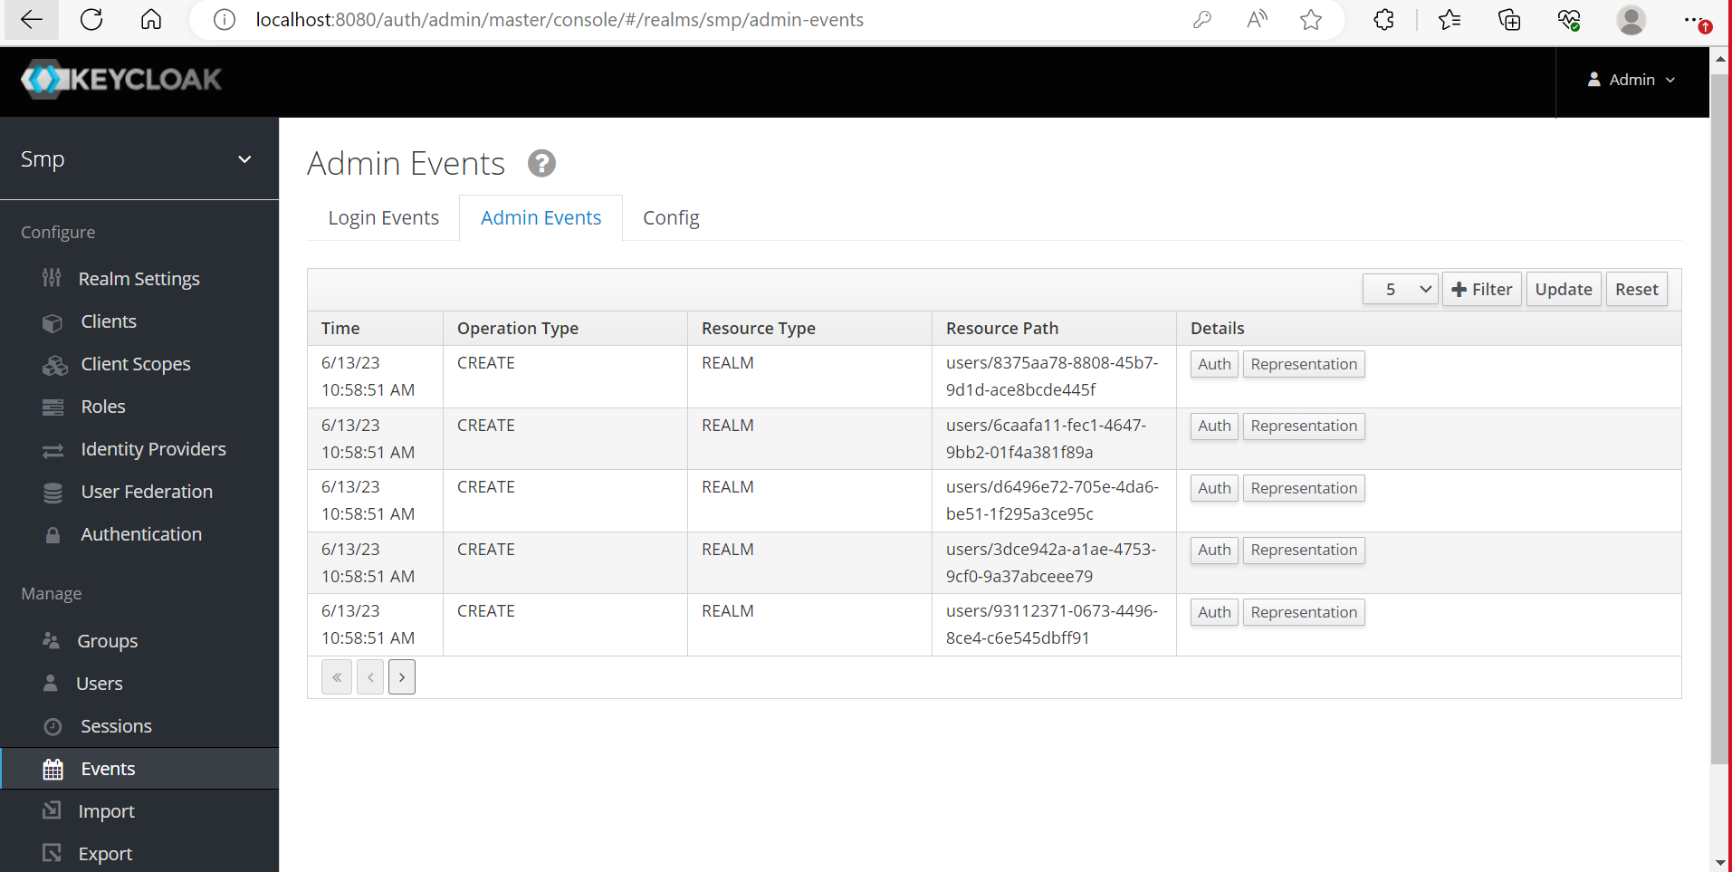Click the browser address bar
Viewport: 1732px width, 872px height.
click(x=634, y=20)
